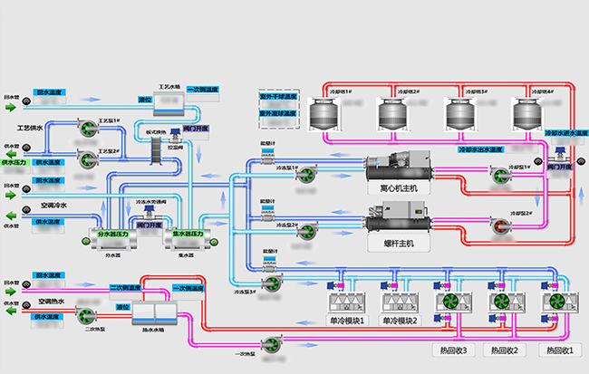Click the 单冷模块1 label button
This screenshot has height=374, width=589.
pyautogui.click(x=346, y=321)
